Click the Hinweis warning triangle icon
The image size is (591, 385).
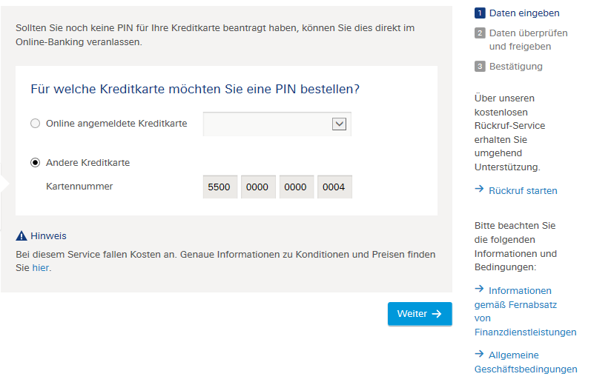tap(22, 236)
